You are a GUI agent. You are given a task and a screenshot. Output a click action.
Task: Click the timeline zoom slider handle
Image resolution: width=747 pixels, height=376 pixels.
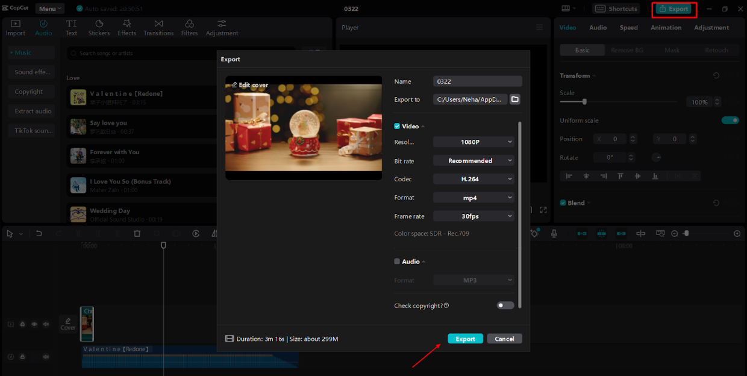[686, 234]
